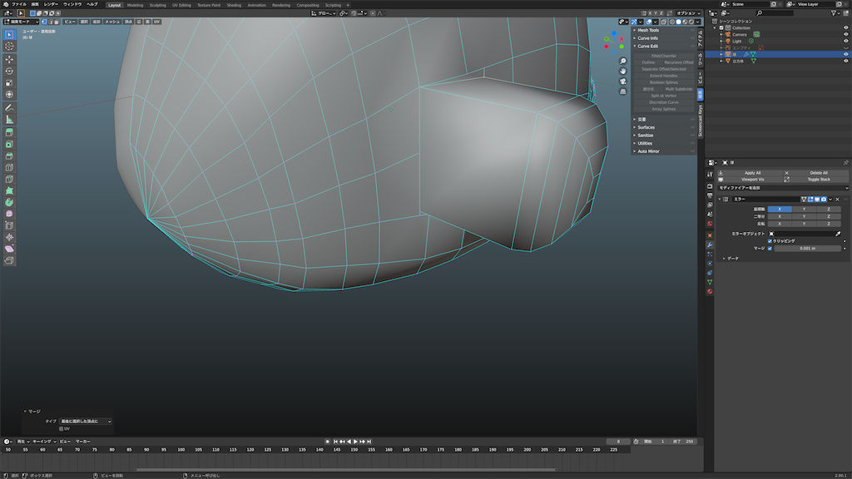Open the merge type dropdown in マージ panel

pyautogui.click(x=86, y=422)
